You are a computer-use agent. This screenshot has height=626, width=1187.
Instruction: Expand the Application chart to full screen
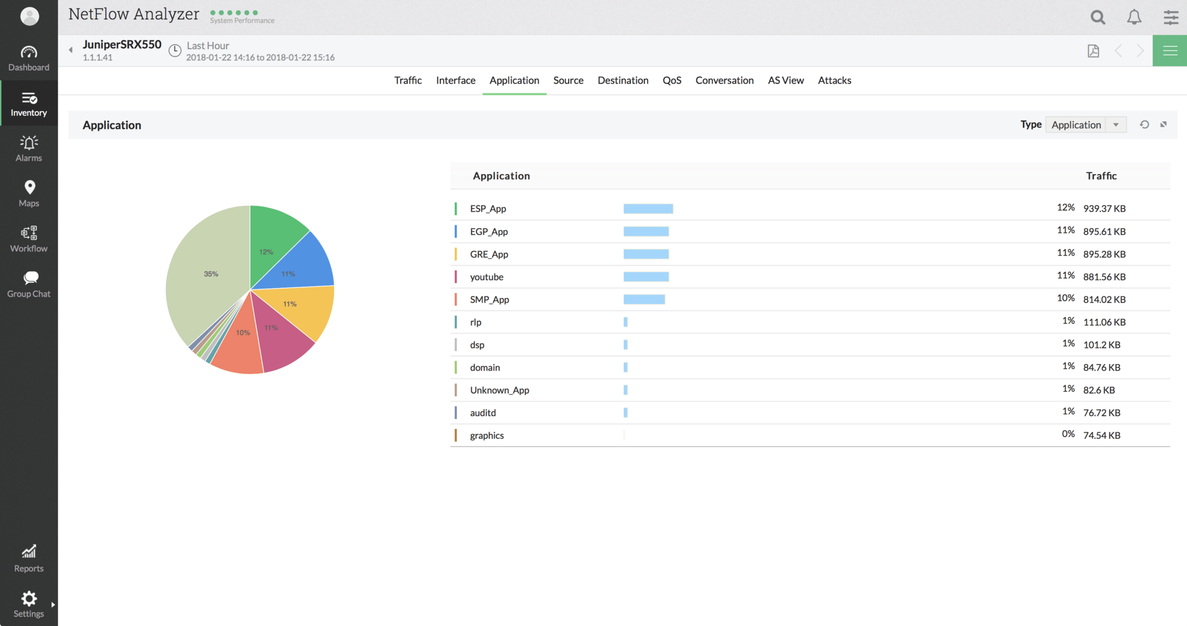pyautogui.click(x=1164, y=125)
